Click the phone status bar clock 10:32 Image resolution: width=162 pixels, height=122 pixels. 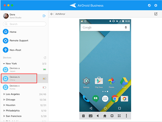click(x=127, y=21)
